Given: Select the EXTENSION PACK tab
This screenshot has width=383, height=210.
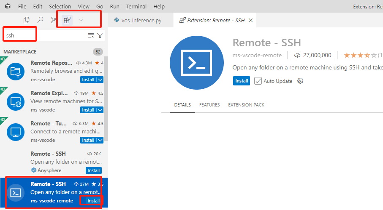Looking at the screenshot, I should (x=246, y=105).
